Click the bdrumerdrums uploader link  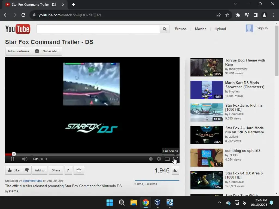pyautogui.click(x=32, y=181)
